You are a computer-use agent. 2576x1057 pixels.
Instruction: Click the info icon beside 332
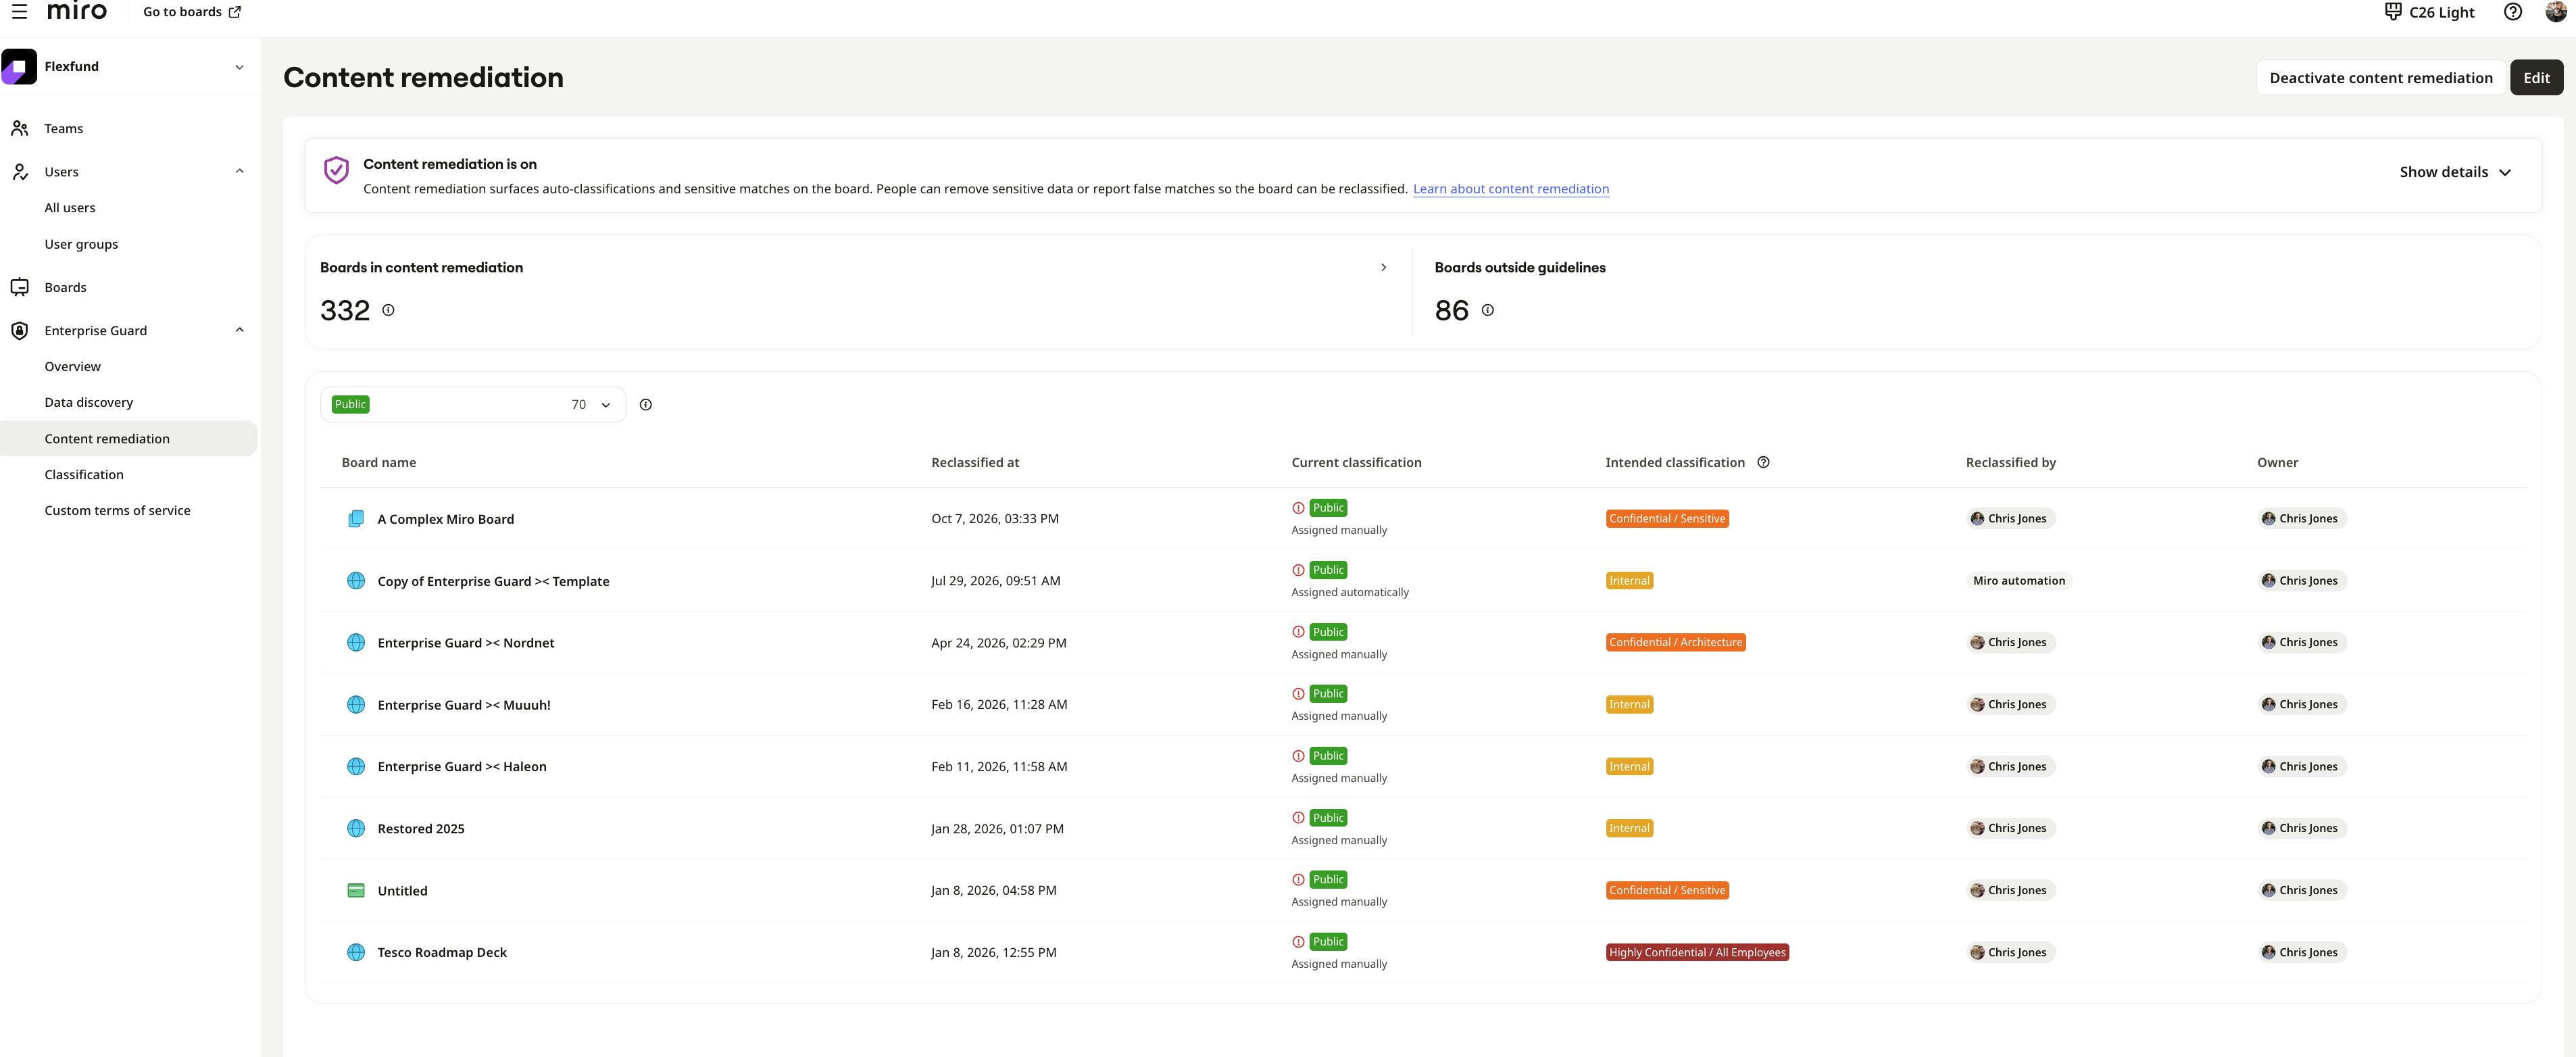[388, 310]
